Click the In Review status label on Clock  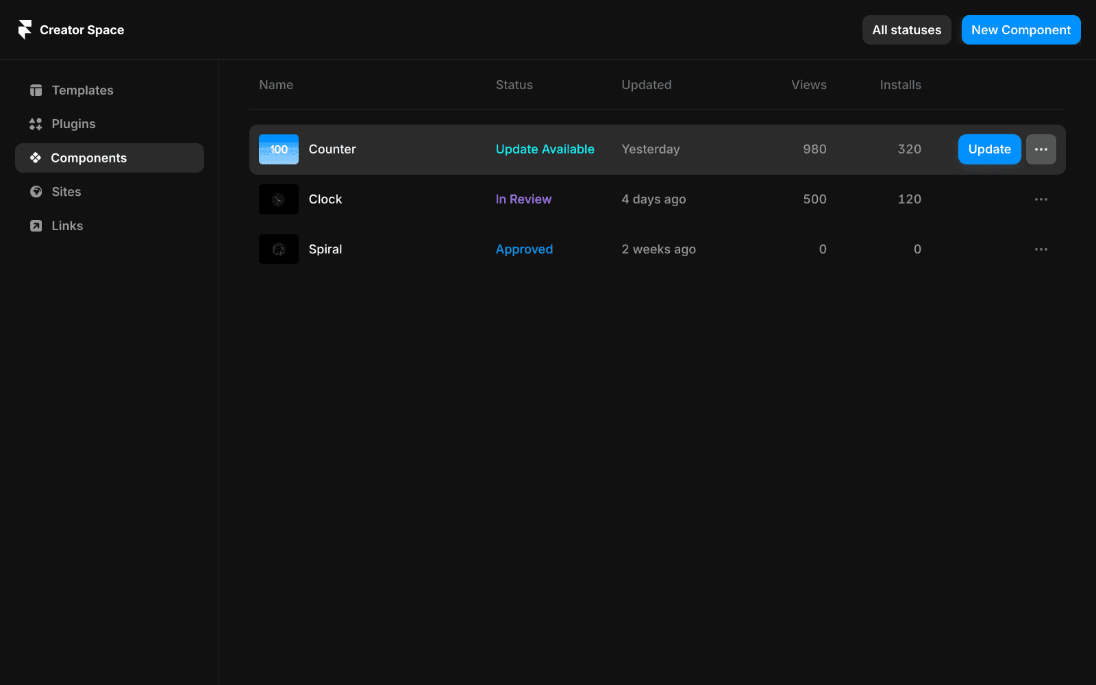pyautogui.click(x=523, y=199)
